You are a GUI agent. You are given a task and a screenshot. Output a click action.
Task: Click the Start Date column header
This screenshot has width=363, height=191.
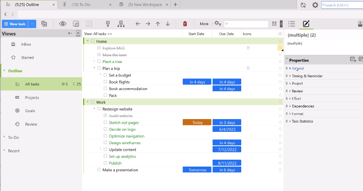(196, 34)
